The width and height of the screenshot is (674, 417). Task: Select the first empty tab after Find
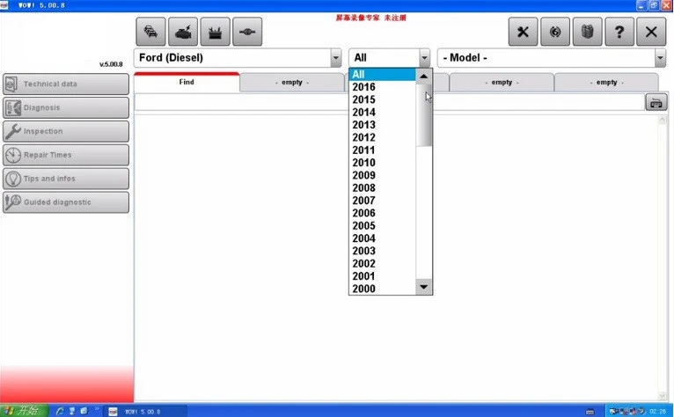pyautogui.click(x=292, y=82)
